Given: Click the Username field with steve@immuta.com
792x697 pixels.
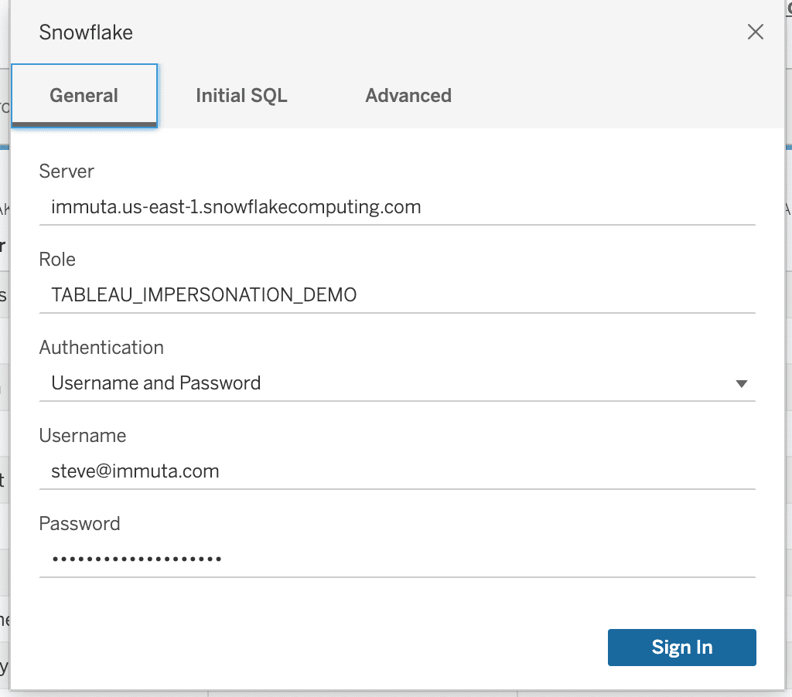Looking at the screenshot, I should click(x=397, y=471).
